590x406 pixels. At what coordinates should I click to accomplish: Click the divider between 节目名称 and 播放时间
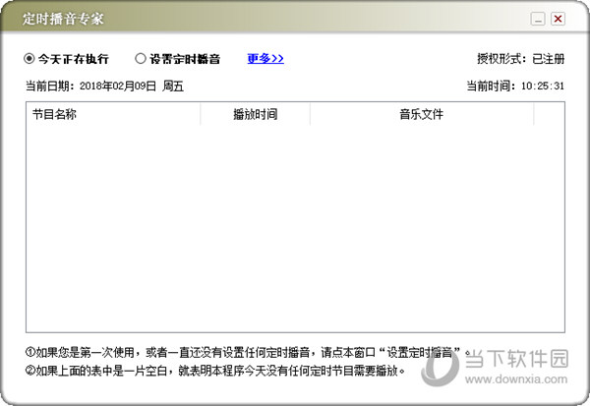200,115
